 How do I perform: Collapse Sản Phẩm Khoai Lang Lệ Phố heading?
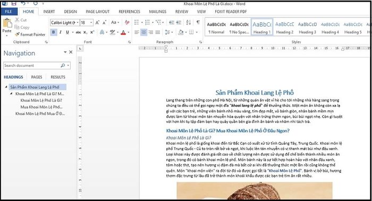click(6, 87)
